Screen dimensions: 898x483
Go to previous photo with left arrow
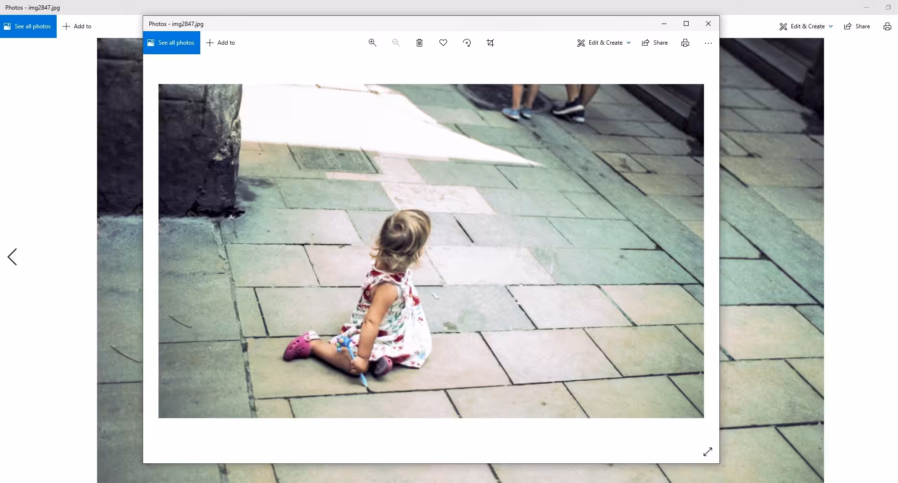[x=12, y=257]
